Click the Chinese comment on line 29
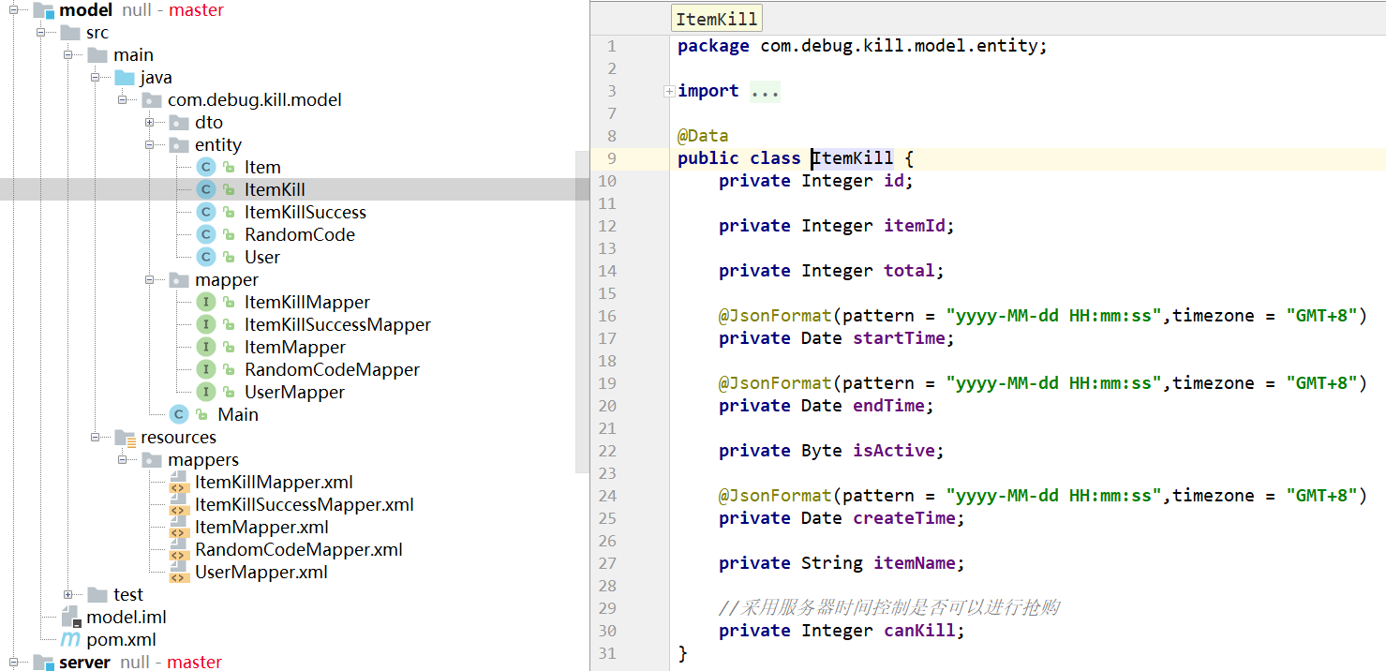Image resolution: width=1386 pixels, height=671 pixels. point(889,608)
